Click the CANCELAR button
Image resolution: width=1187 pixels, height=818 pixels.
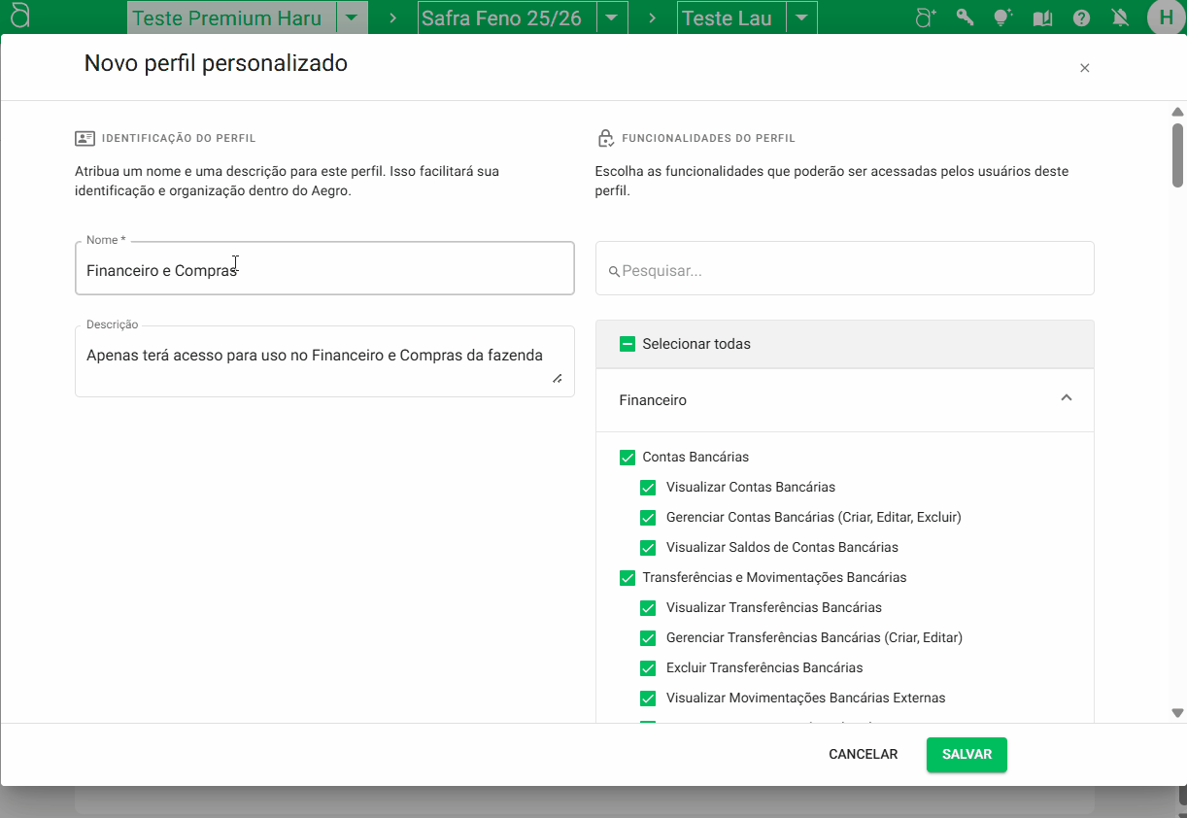point(863,755)
